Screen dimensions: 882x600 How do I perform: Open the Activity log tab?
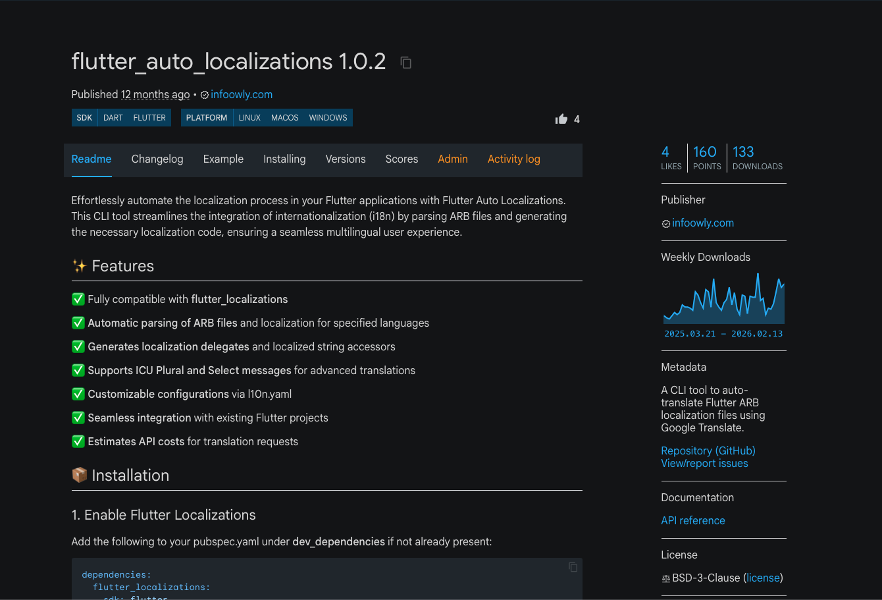(x=514, y=159)
